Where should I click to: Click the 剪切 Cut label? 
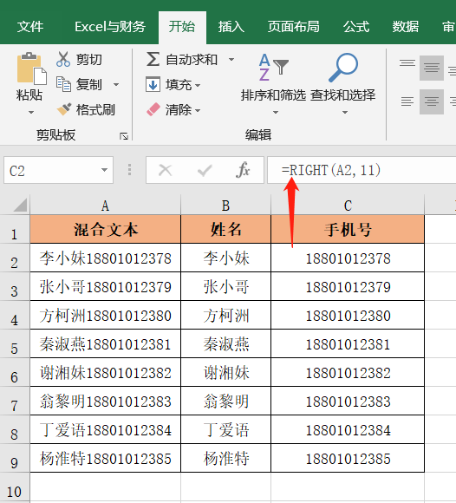click(88, 60)
